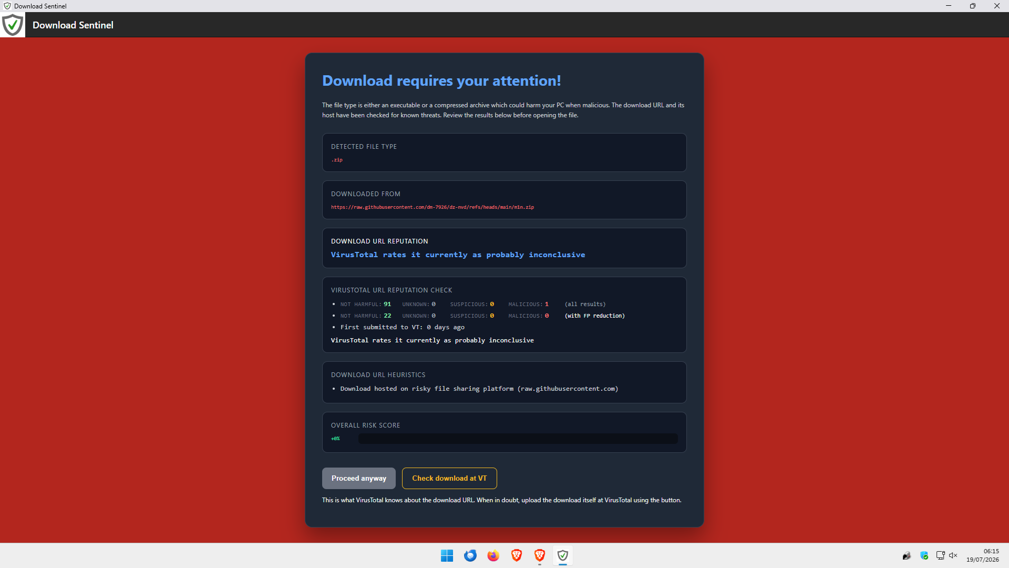Click the 'OVERALL RISK SCORE' label

click(366, 425)
